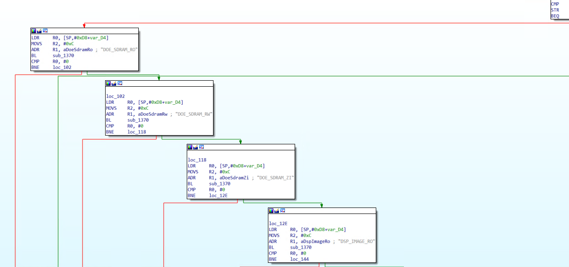Click the BNE loc_118 branch target
The image size is (569, 267).
(x=136, y=132)
